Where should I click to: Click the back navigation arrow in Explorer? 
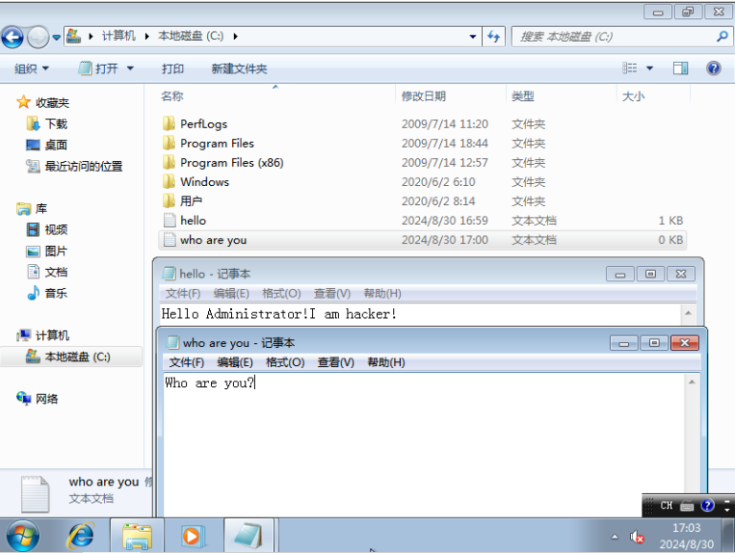click(12, 37)
